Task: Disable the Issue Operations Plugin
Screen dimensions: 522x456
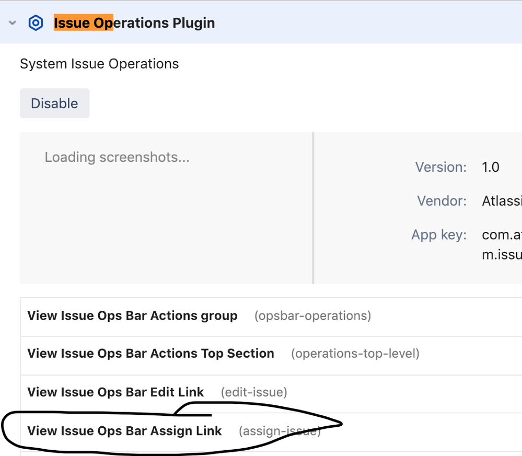Action: tap(54, 103)
